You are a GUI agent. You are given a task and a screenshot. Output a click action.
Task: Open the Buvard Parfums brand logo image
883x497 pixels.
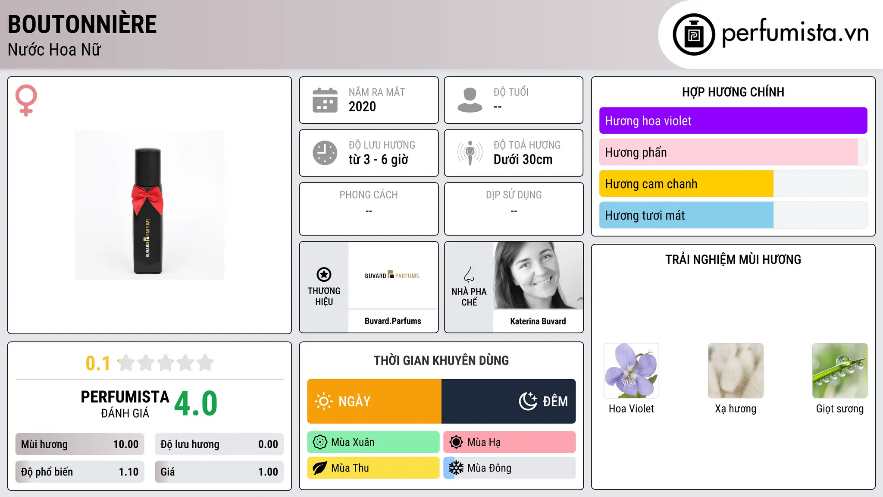coord(392,275)
